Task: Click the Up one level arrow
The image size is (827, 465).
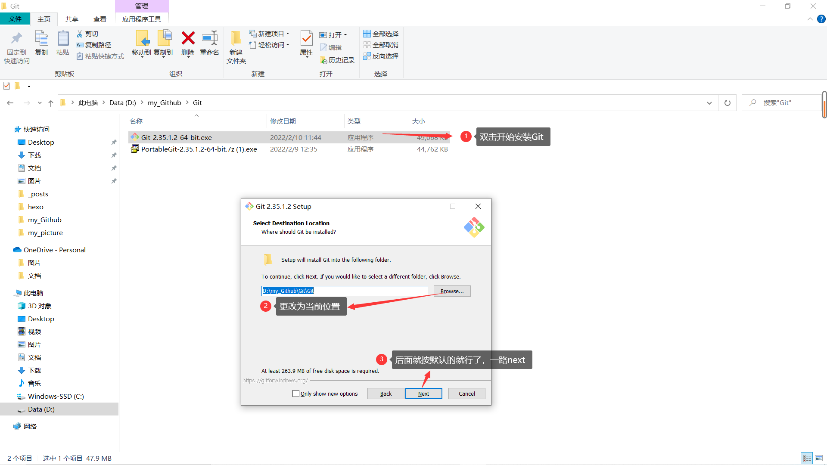Action: point(51,103)
